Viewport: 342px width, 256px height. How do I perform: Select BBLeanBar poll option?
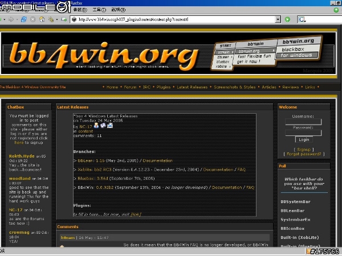[292, 210]
